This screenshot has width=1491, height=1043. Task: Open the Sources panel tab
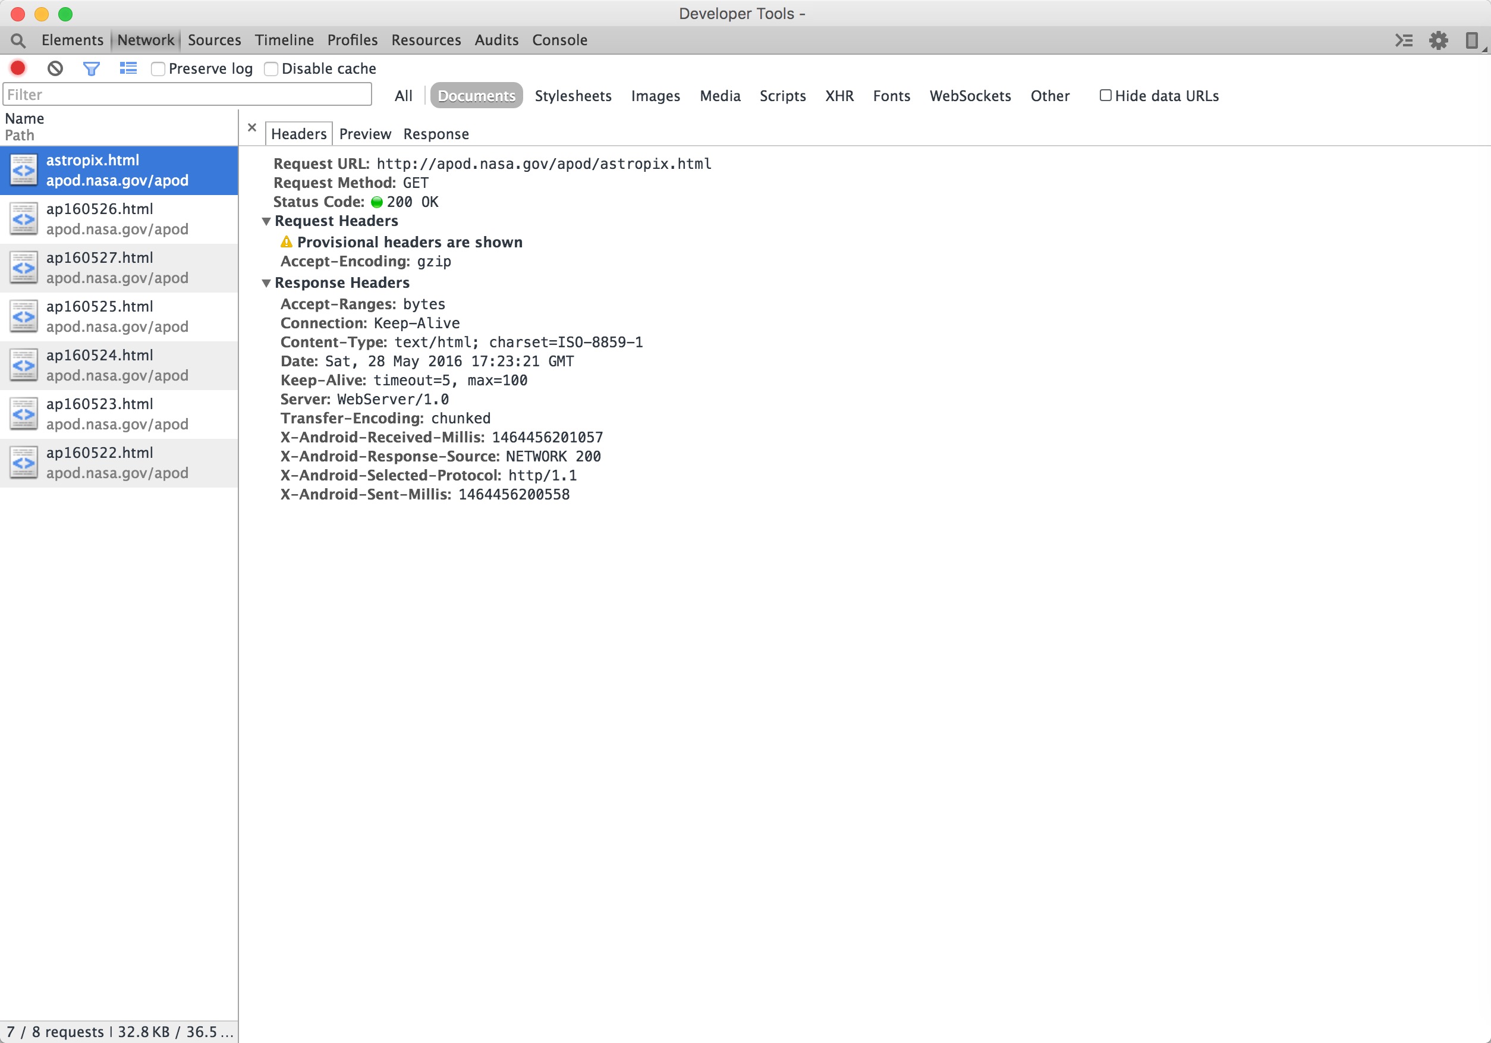[x=214, y=40]
